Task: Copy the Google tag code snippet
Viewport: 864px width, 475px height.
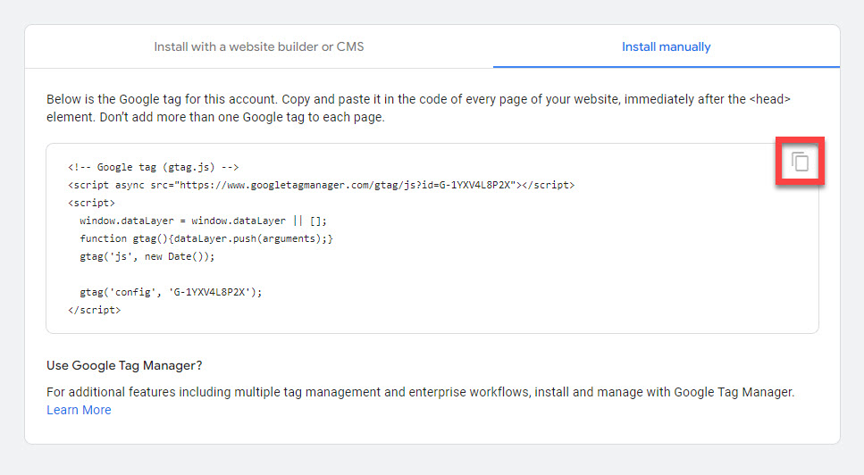Action: [x=800, y=162]
